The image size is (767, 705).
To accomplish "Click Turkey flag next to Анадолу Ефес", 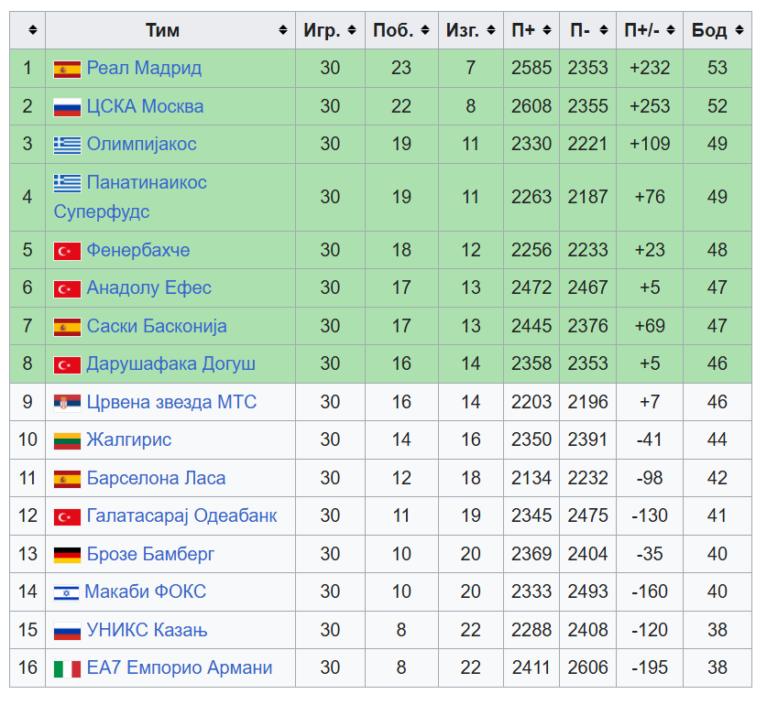I will [x=67, y=289].
